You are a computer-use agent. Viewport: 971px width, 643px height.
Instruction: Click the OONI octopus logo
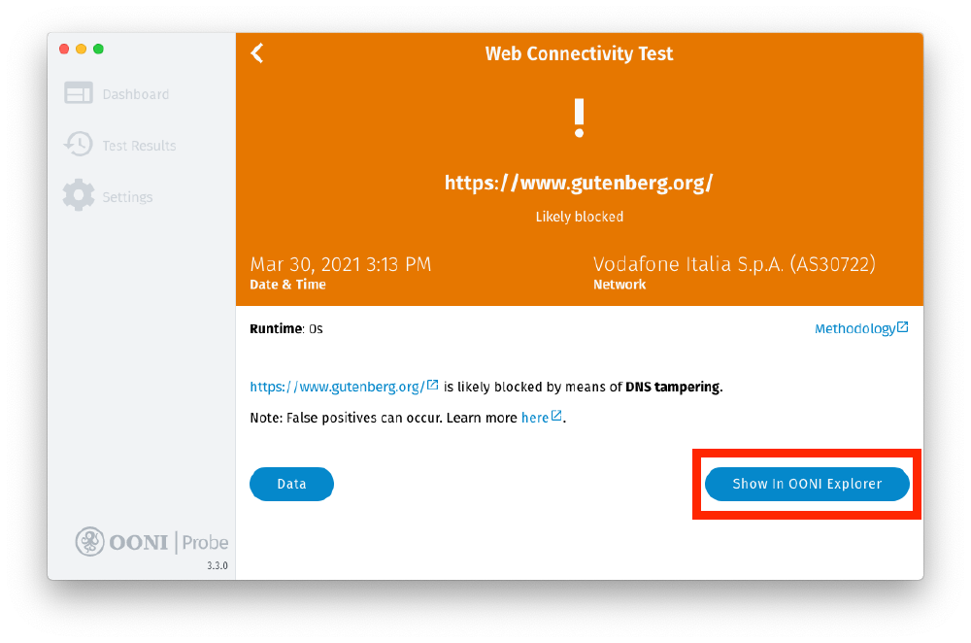coord(89,541)
